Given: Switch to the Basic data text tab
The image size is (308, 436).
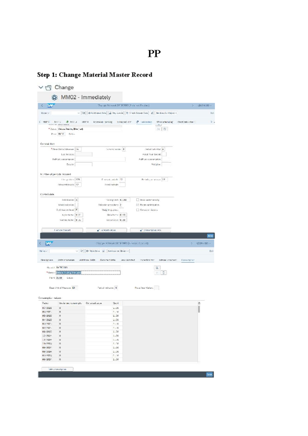Looking at the screenshot, I should (128, 260).
